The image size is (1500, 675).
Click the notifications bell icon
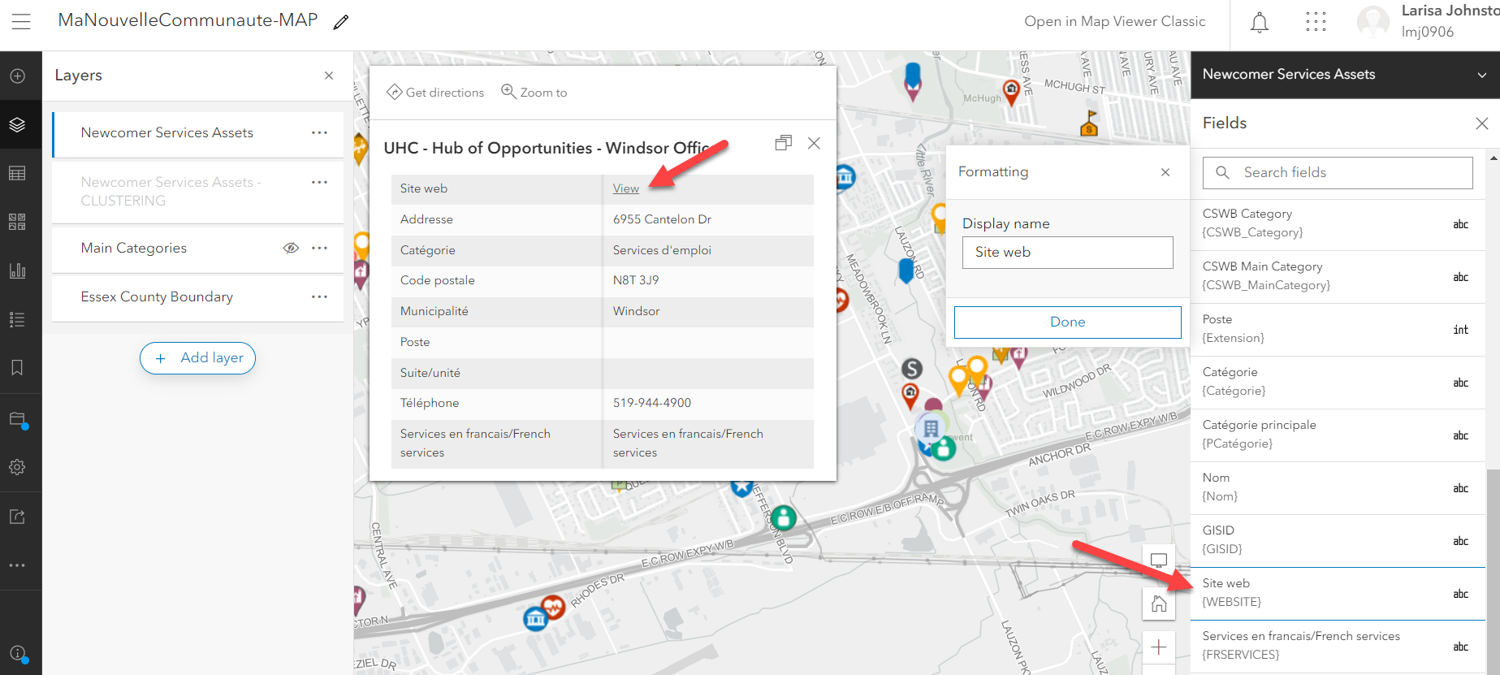pyautogui.click(x=1259, y=22)
